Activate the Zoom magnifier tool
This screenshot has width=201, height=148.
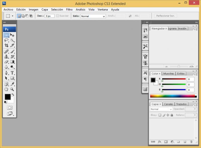tap(12, 89)
